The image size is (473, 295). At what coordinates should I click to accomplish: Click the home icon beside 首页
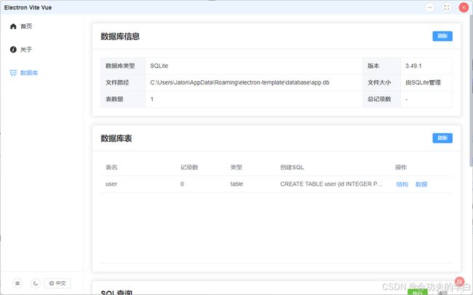point(13,26)
